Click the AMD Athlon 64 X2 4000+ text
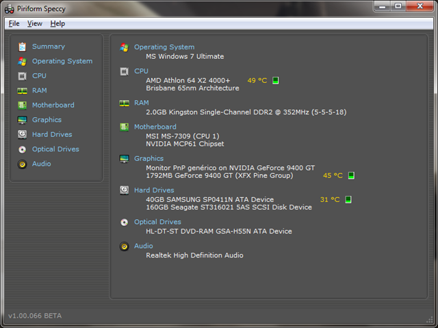Image resolution: width=438 pixels, height=328 pixels. [188, 81]
